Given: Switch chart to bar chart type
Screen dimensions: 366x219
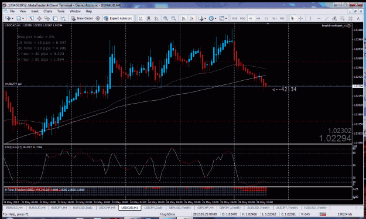Looking at the screenshot, I should pos(141,18).
